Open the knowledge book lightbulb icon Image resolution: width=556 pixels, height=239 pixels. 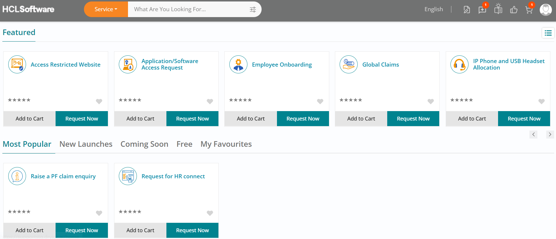pos(498,9)
